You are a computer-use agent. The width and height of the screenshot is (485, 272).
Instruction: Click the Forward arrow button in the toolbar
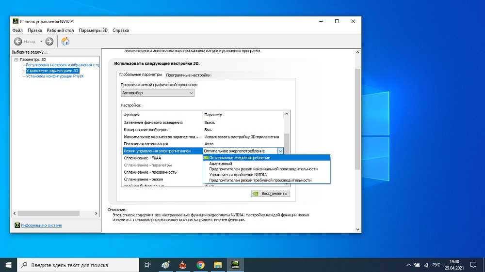(49, 41)
